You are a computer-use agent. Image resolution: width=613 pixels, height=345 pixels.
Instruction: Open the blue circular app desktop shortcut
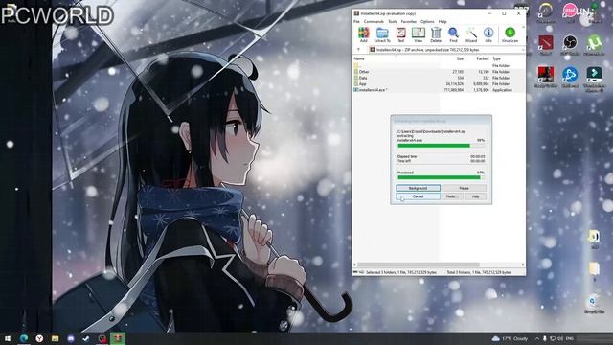pos(570,77)
